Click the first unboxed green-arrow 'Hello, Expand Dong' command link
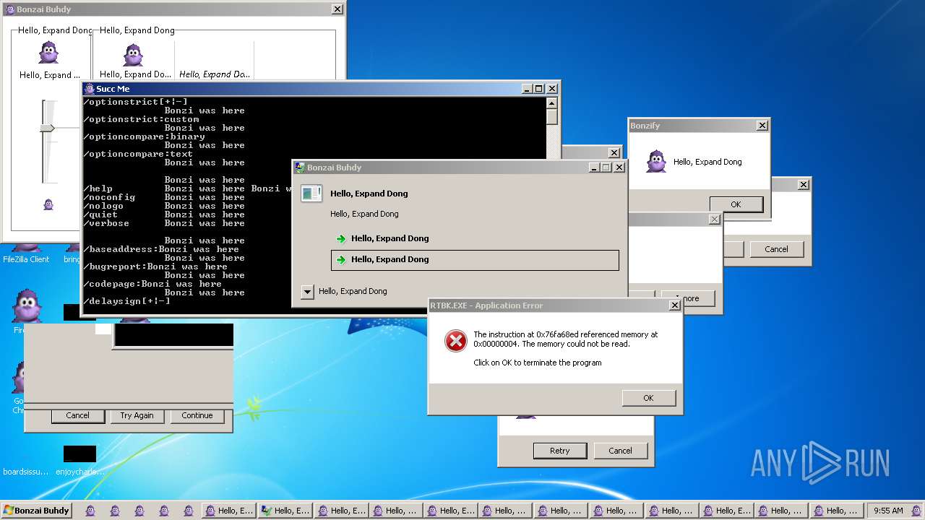Viewport: 925px width, 520px height. coord(476,238)
